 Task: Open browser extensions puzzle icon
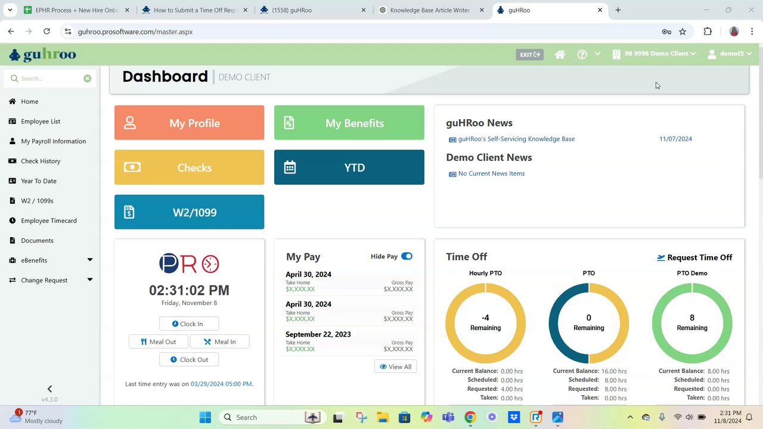708,32
